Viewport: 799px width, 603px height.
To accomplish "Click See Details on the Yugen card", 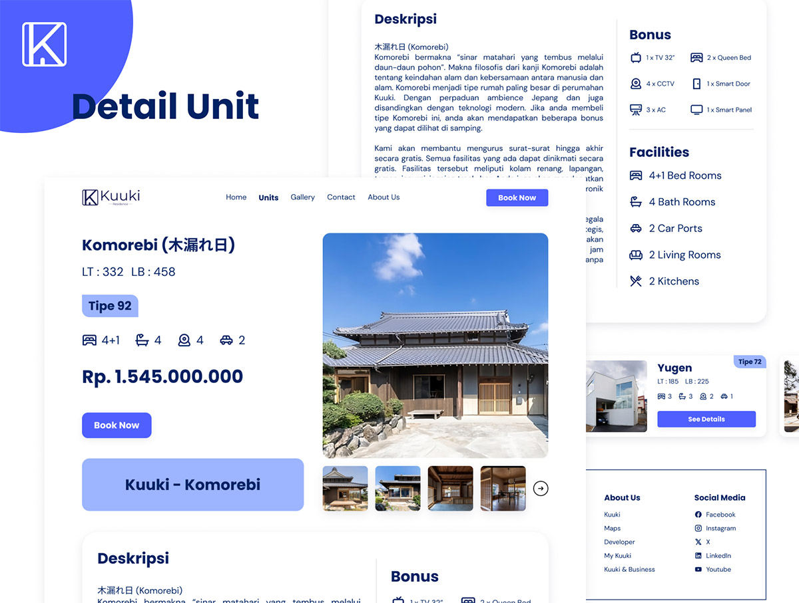I will 706,420.
